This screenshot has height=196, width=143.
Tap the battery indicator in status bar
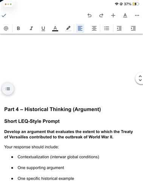coord(136,4)
